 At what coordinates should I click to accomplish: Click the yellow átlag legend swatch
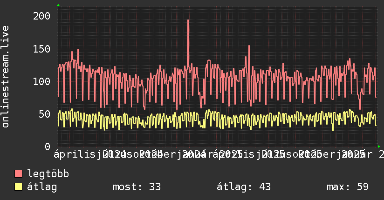coord(18,187)
